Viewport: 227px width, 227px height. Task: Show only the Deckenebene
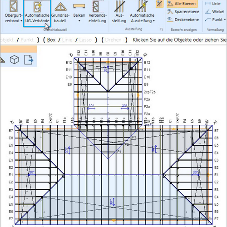183,20
